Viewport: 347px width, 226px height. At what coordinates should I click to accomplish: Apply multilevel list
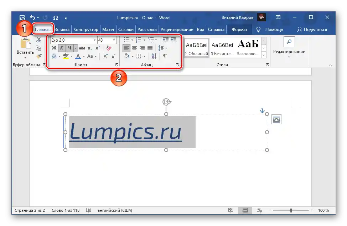[x=151, y=40]
